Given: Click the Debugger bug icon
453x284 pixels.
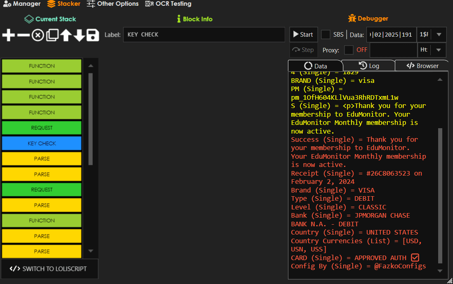Looking at the screenshot, I should pyautogui.click(x=352, y=19).
